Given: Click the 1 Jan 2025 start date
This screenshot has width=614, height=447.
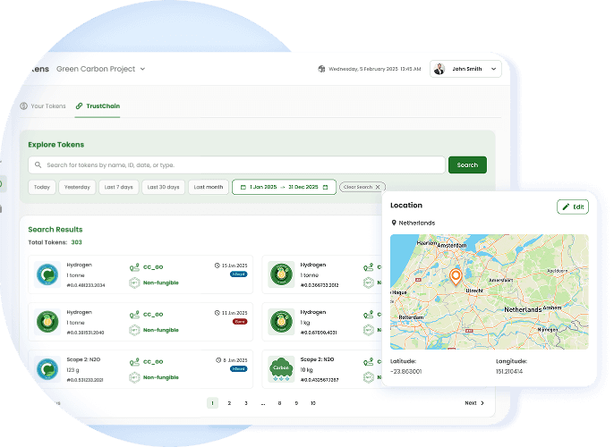Looking at the screenshot, I should (x=263, y=187).
